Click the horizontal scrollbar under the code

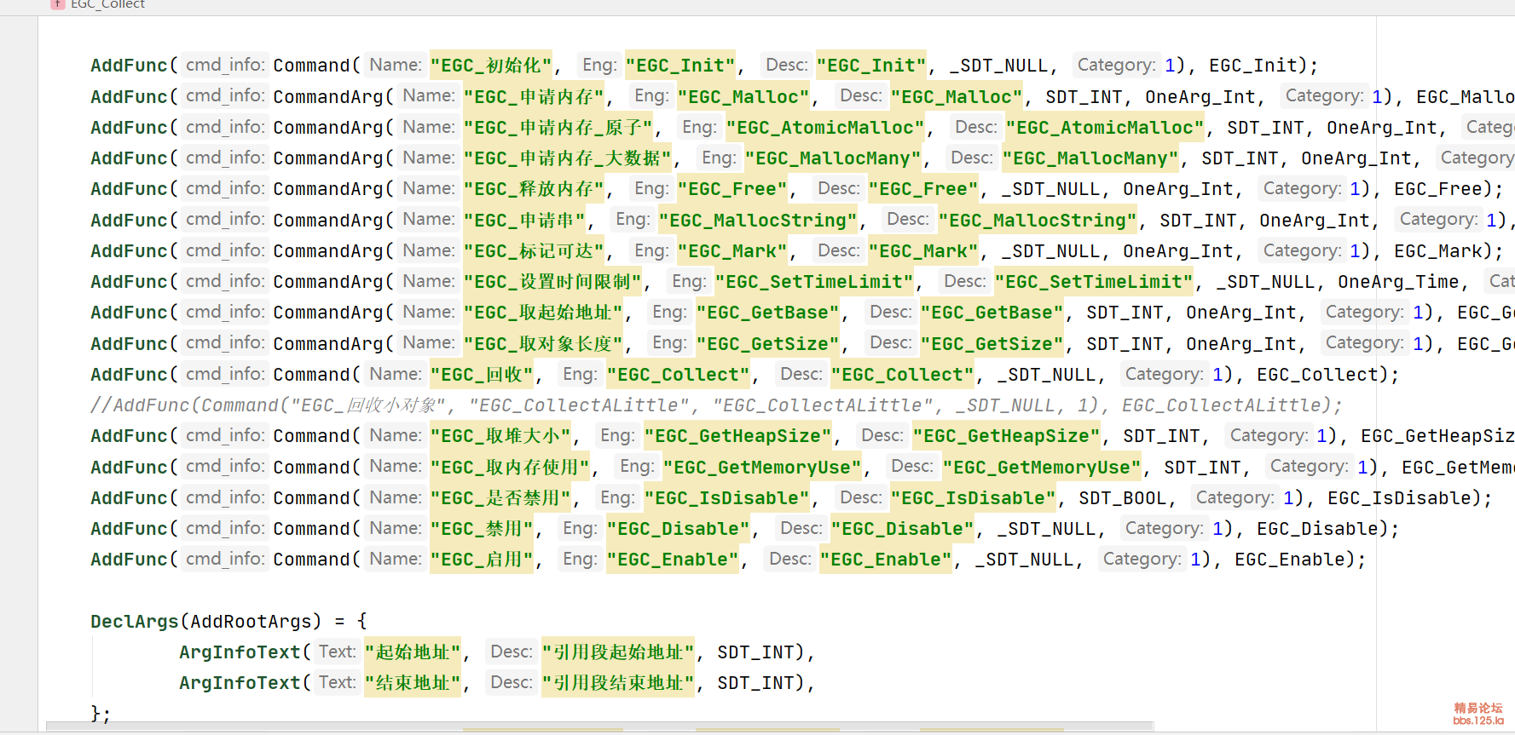click(597, 726)
